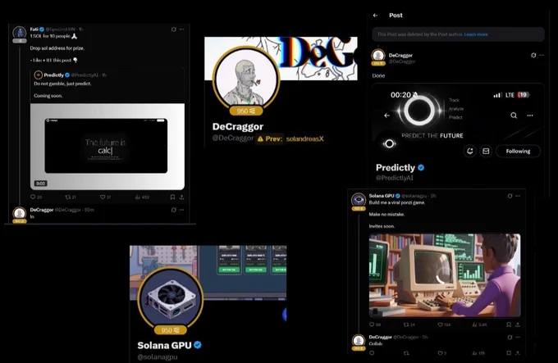Image resolution: width=558 pixels, height=363 pixels.
Task: Open Grok icon on DeCraggor's "Collab" reply
Action: [510, 337]
